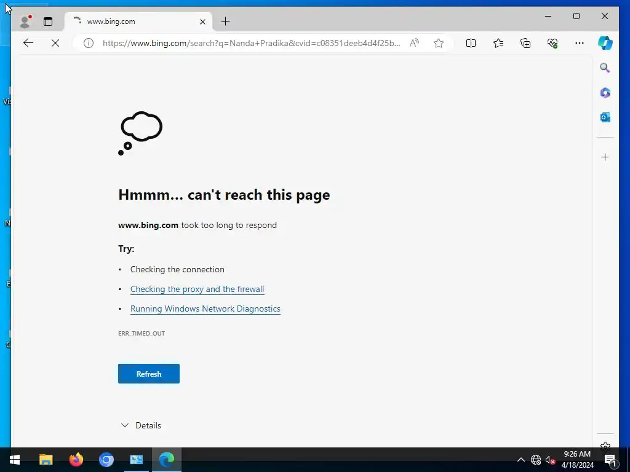The height and width of the screenshot is (472, 630).
Task: Show hidden system tray icons
Action: (x=520, y=460)
